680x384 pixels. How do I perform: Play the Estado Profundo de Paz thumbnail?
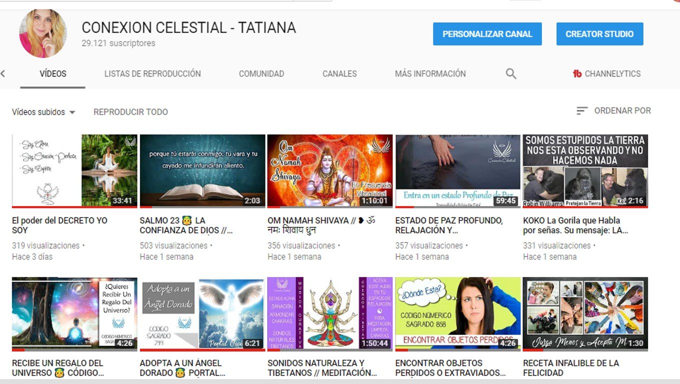click(x=458, y=170)
